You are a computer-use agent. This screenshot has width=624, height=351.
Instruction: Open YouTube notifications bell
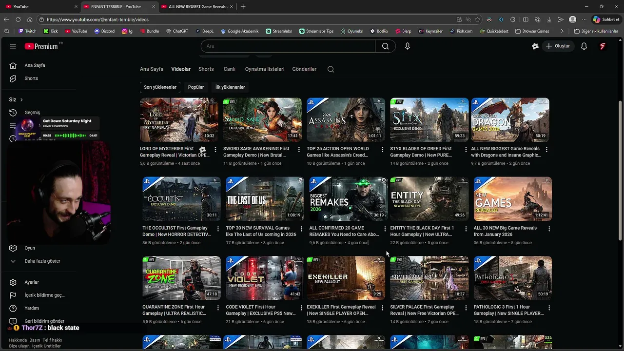[584, 46]
